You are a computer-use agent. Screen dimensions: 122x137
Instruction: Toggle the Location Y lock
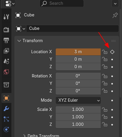point(105,60)
